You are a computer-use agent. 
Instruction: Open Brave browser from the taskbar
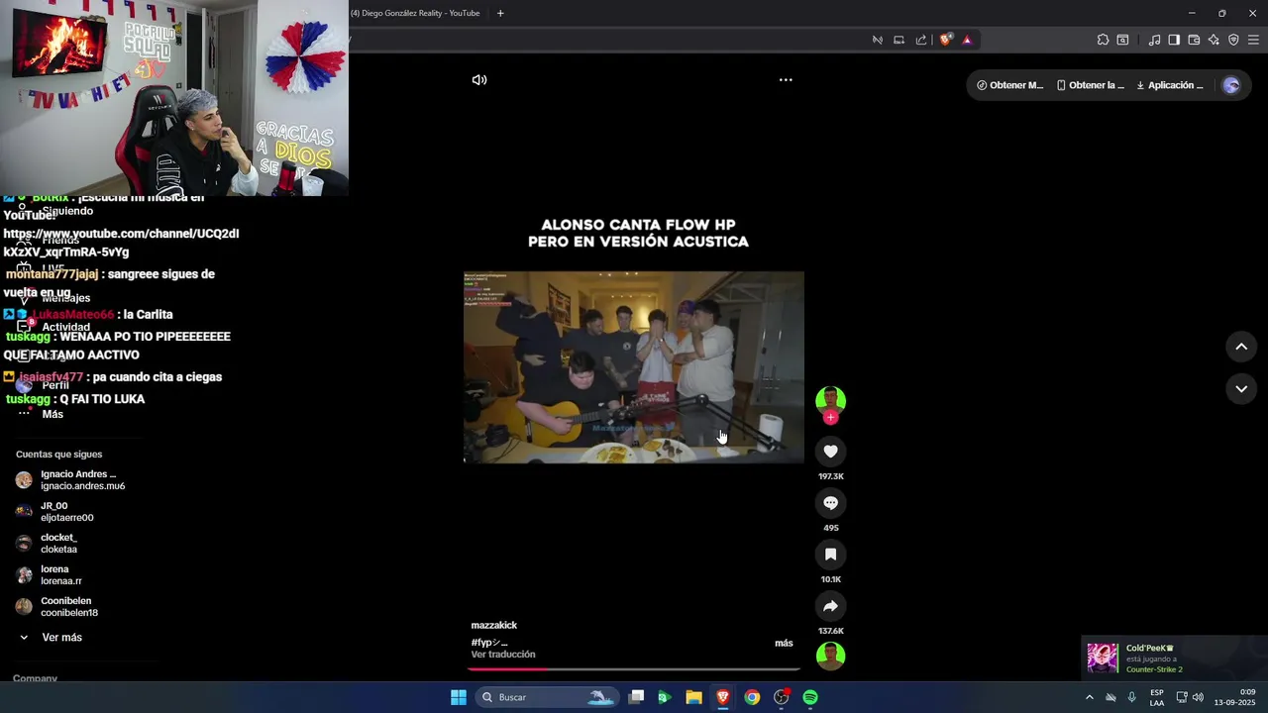[x=723, y=697]
